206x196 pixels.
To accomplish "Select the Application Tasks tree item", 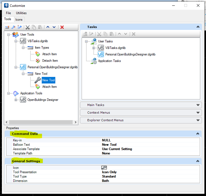I will click(110, 61).
